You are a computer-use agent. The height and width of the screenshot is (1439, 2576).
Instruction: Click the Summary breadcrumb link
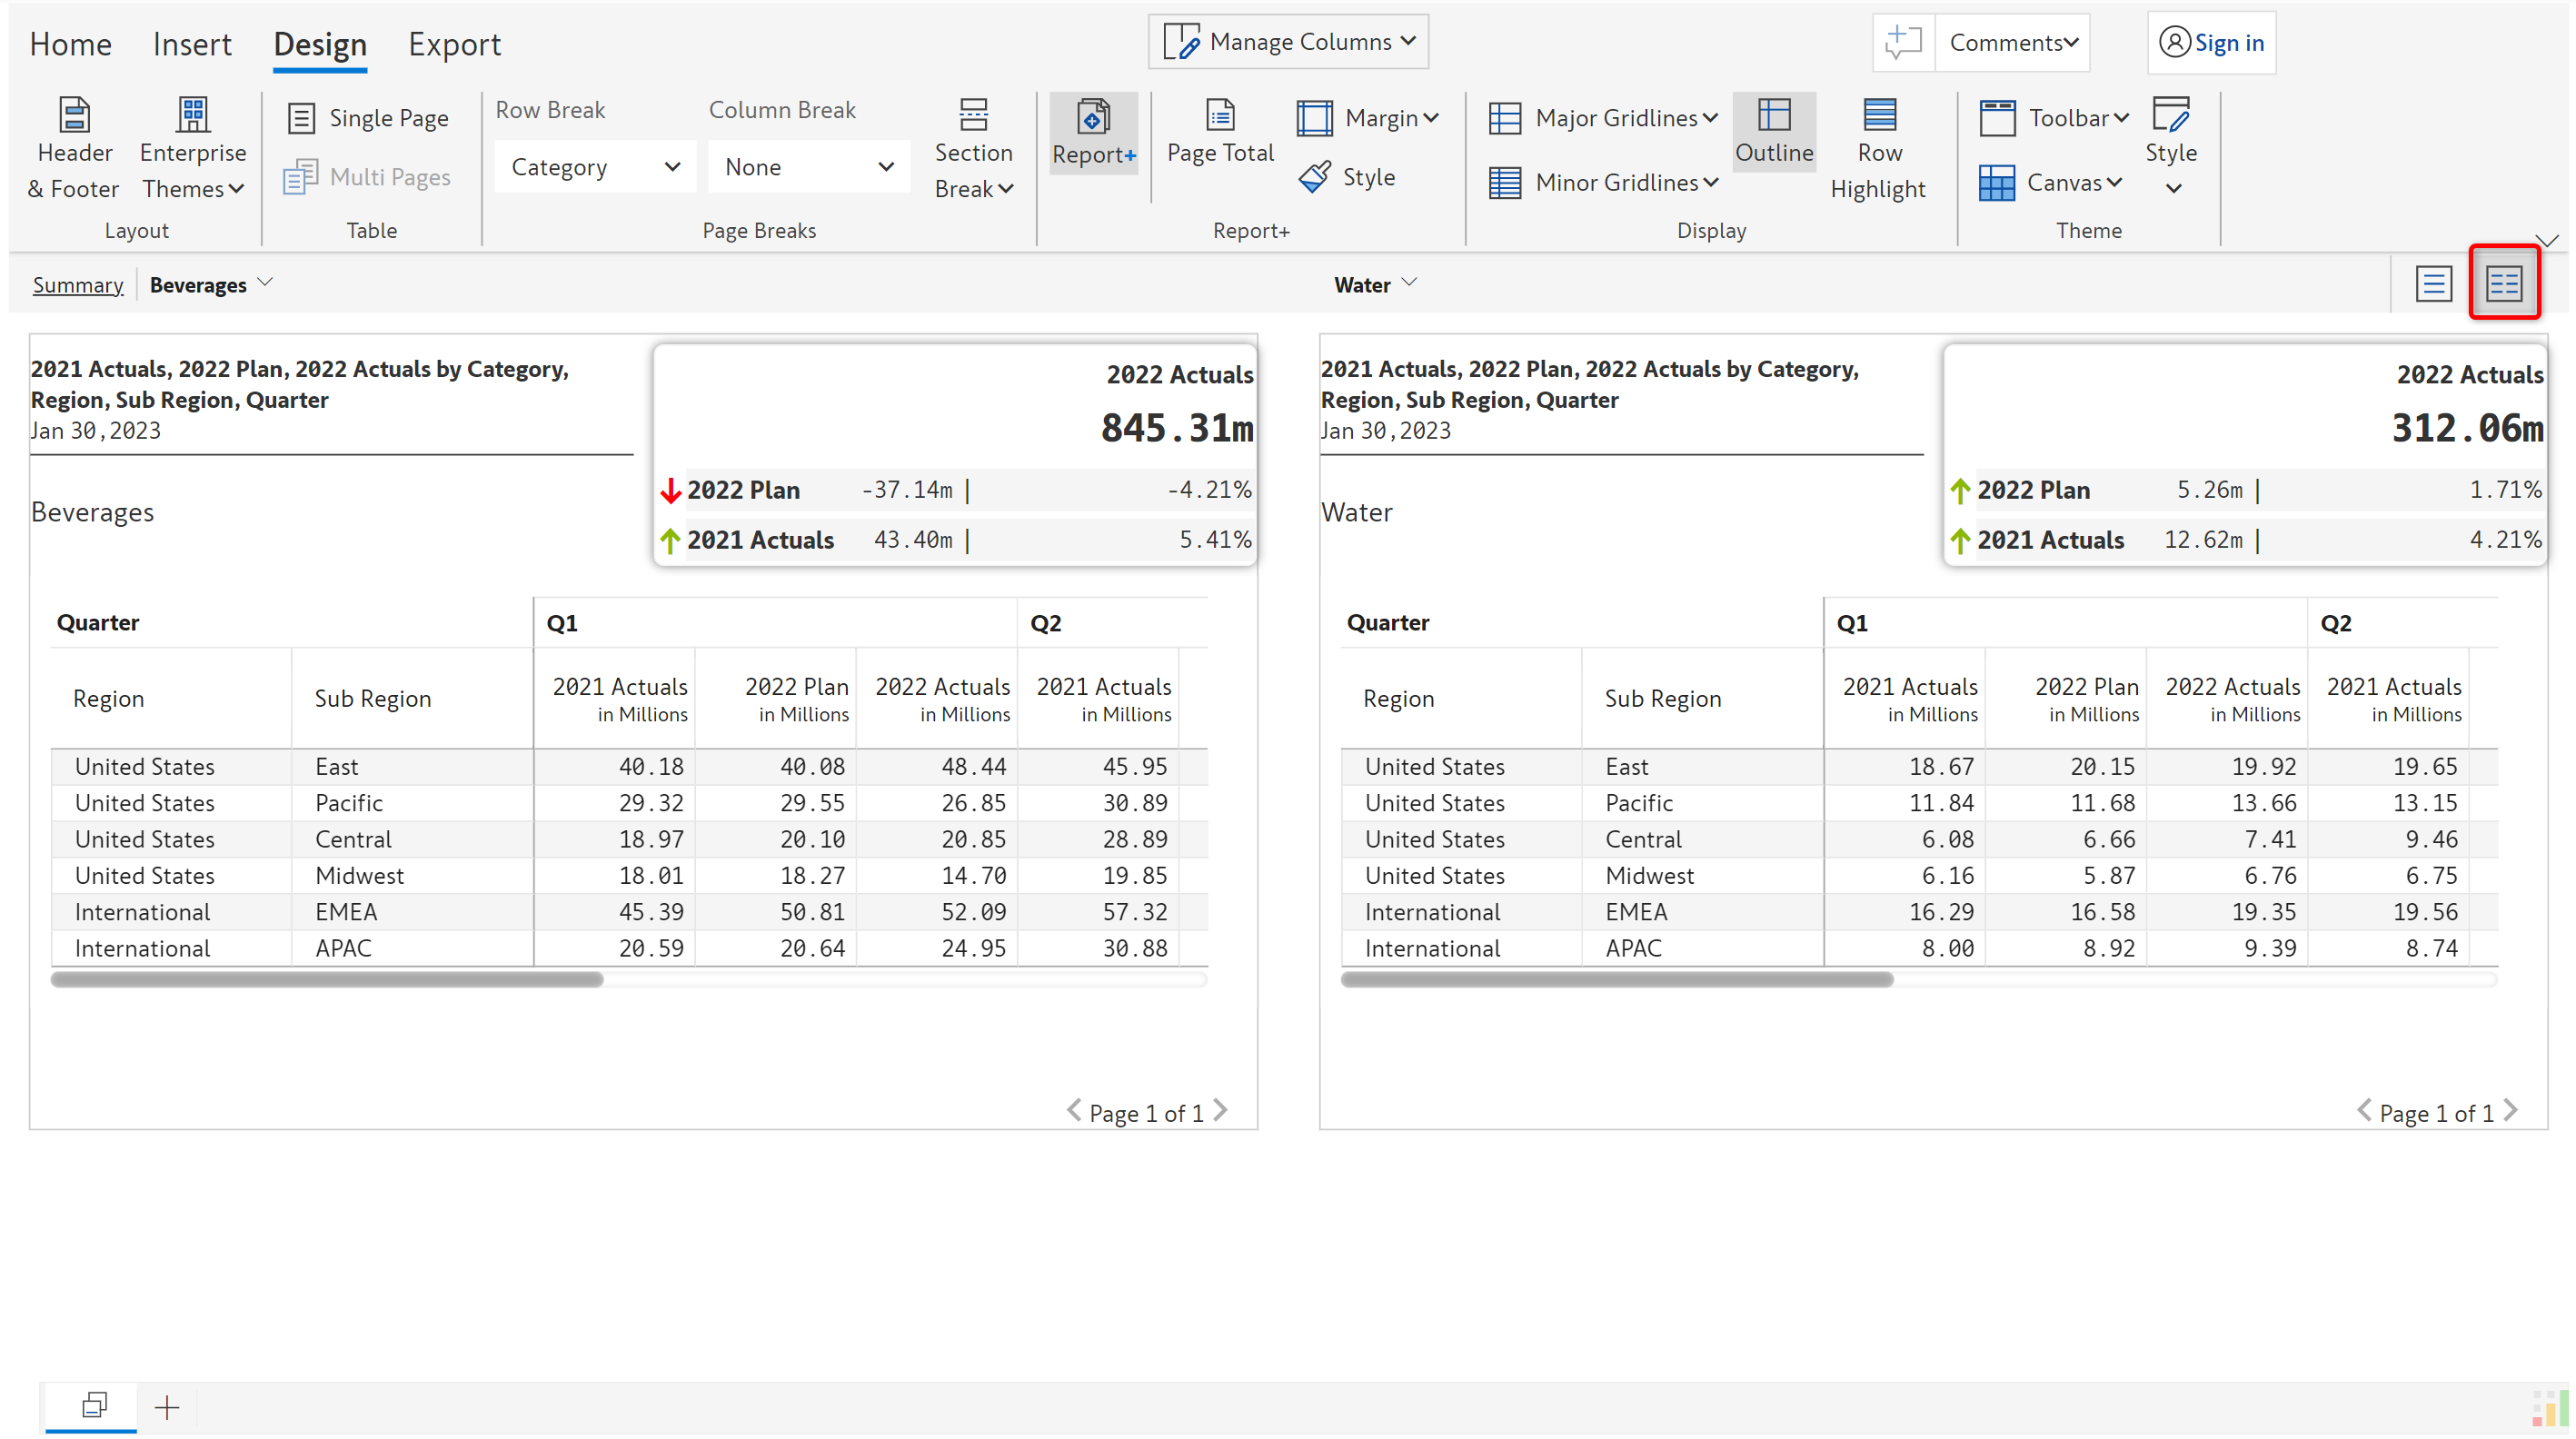(77, 285)
